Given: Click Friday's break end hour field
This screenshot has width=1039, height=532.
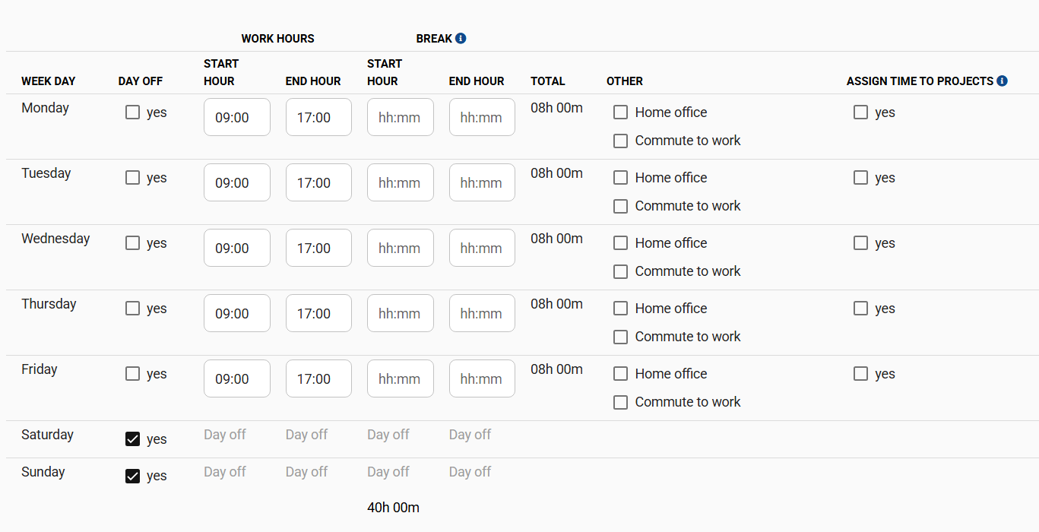Looking at the screenshot, I should [482, 378].
